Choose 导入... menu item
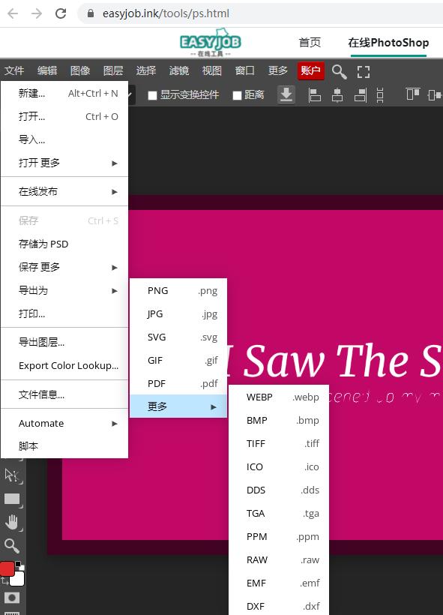This screenshot has height=615, width=443. click(x=64, y=139)
